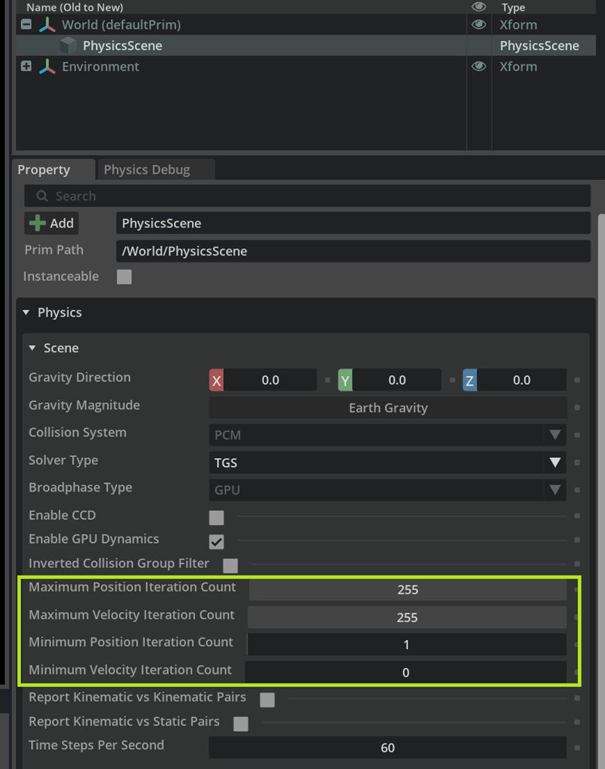Click the search magnifier icon

click(x=42, y=196)
